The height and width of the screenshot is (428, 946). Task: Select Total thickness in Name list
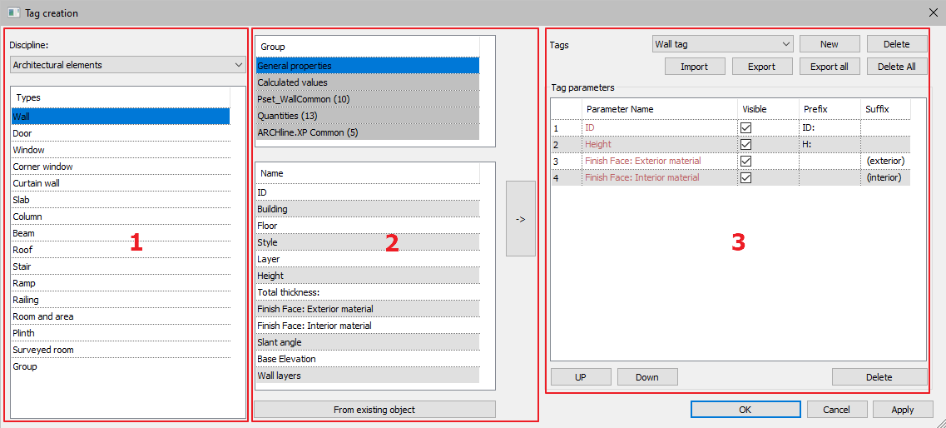coord(366,292)
